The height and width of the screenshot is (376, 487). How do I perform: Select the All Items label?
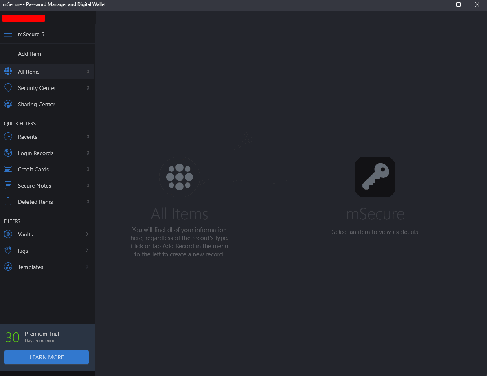[29, 72]
